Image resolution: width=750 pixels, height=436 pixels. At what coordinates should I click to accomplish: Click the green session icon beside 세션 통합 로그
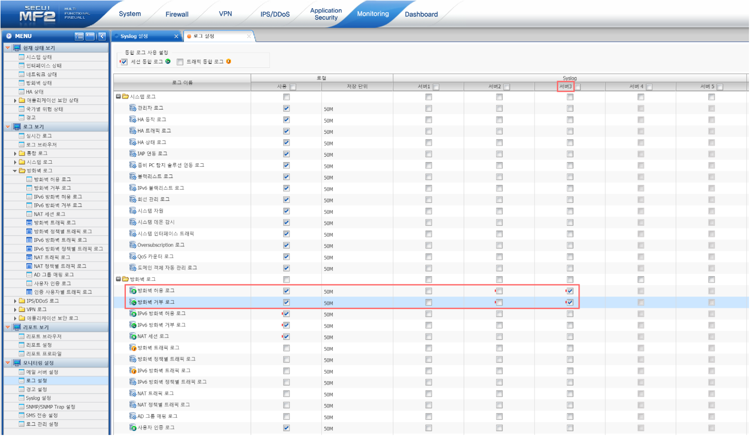pyautogui.click(x=168, y=61)
